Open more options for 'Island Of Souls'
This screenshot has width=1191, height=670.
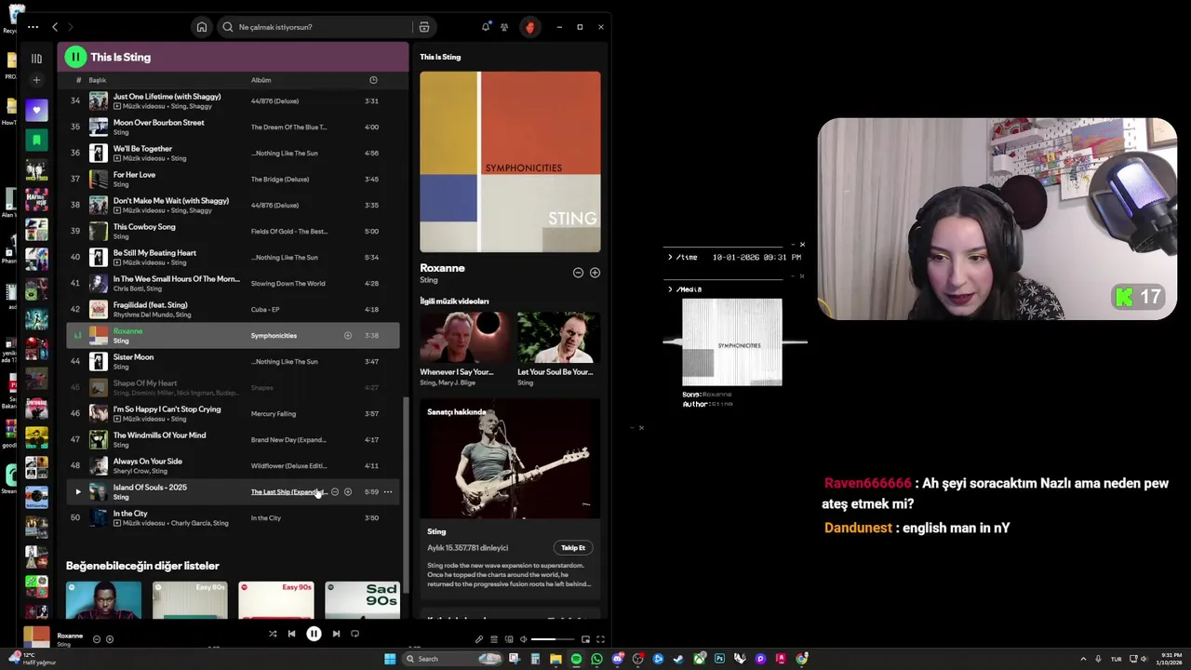pos(388,491)
